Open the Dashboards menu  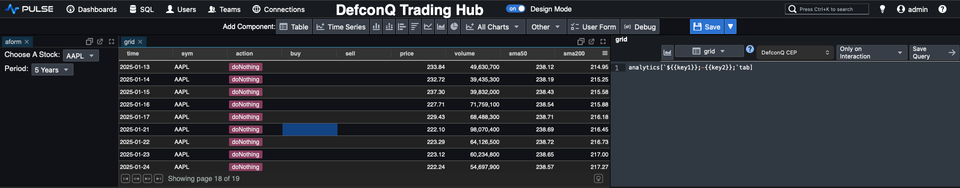click(91, 9)
